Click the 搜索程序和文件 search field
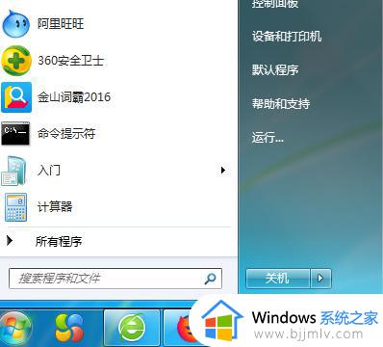383x347 pixels. point(115,279)
